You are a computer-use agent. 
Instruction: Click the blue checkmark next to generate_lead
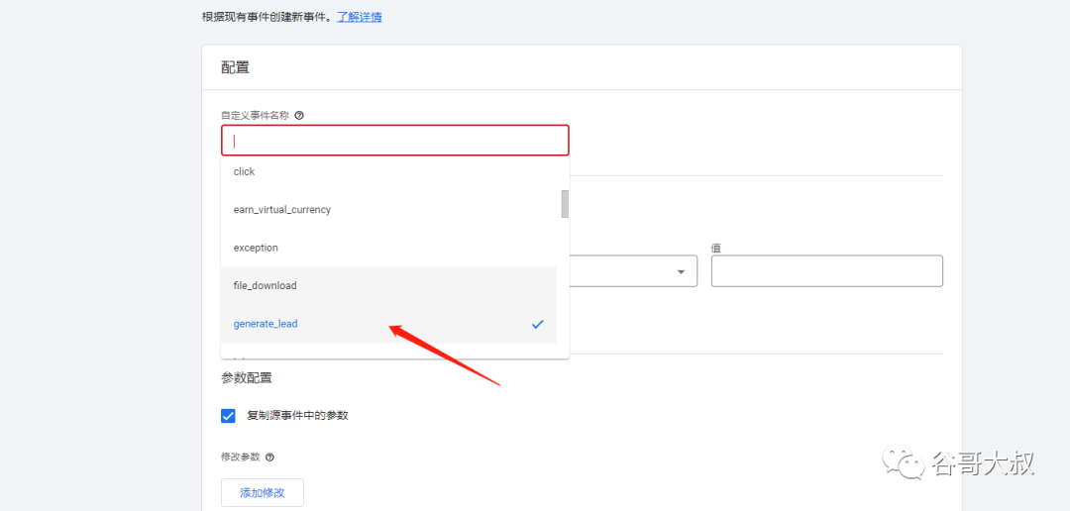pos(538,324)
